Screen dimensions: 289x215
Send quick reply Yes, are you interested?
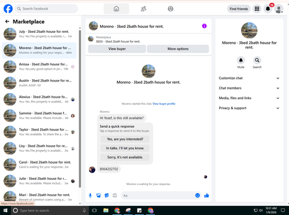pyautogui.click(x=125, y=139)
